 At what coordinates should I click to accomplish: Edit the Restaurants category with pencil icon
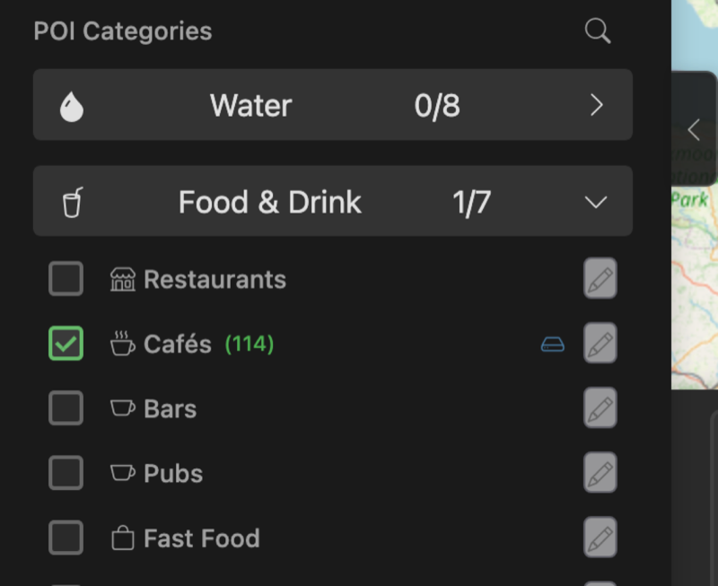[600, 279]
